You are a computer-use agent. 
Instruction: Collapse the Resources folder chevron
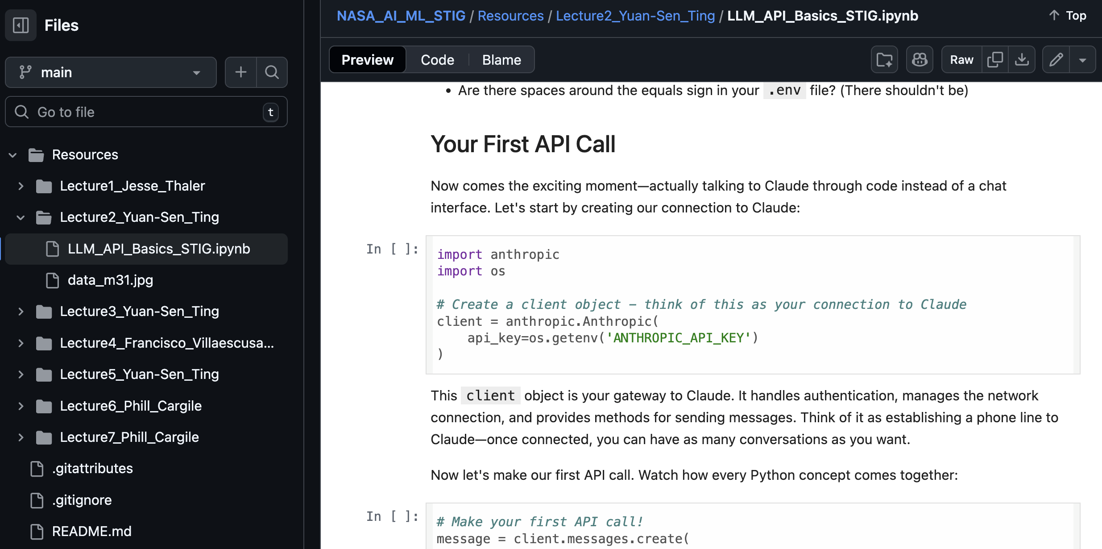(x=13, y=155)
